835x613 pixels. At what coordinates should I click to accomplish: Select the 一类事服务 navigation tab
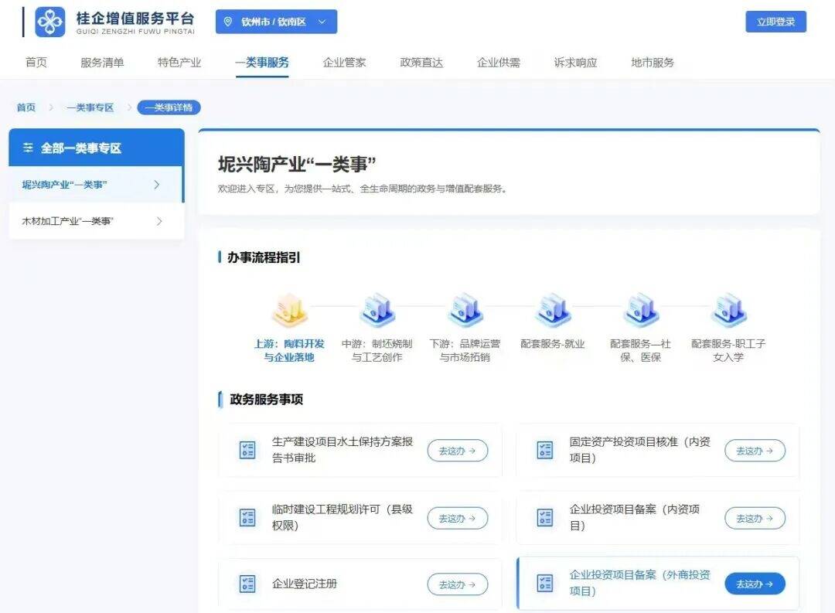(x=262, y=63)
